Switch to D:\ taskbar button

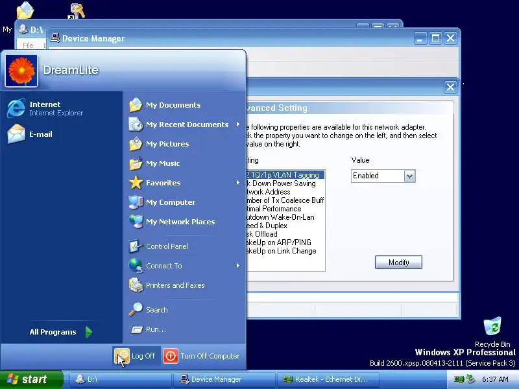[x=120, y=379]
